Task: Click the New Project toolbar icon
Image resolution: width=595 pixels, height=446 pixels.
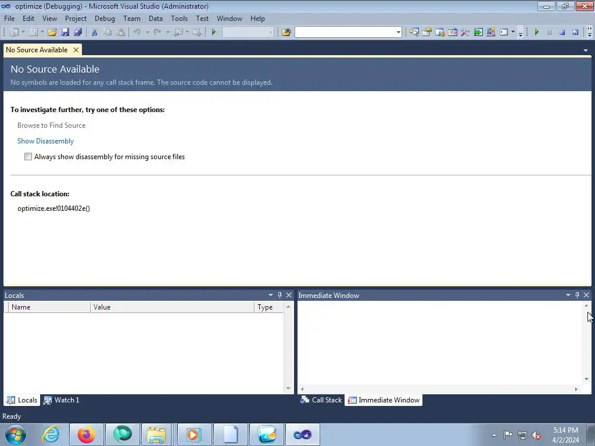Action: pyautogui.click(x=14, y=33)
